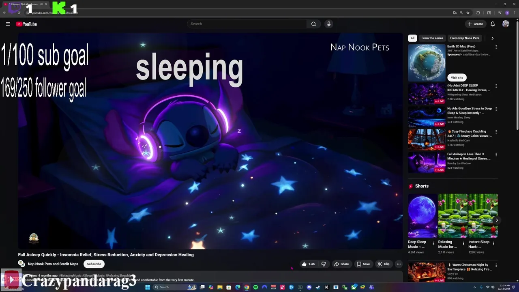Open DEEP SLEEP INSTANTLY live thumbnail
This screenshot has width=519, height=292.
click(x=427, y=94)
